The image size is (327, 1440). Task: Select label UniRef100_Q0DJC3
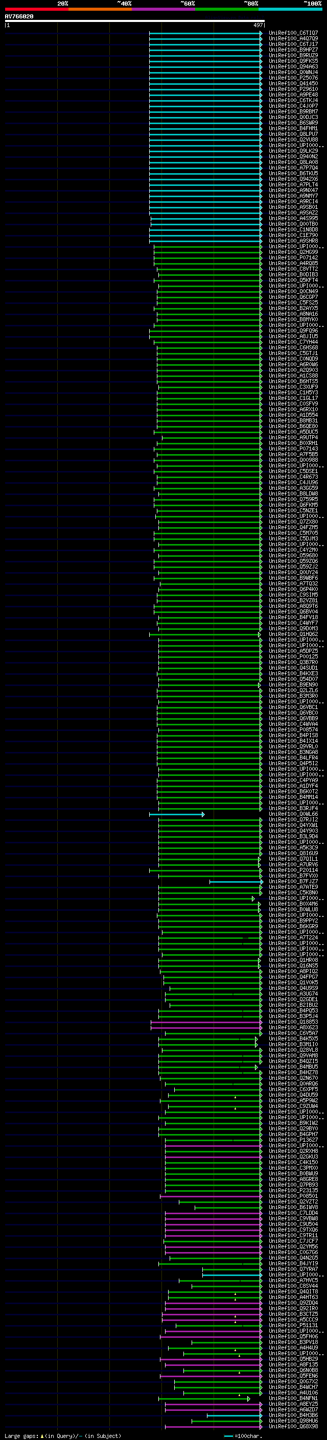tap(293, 117)
